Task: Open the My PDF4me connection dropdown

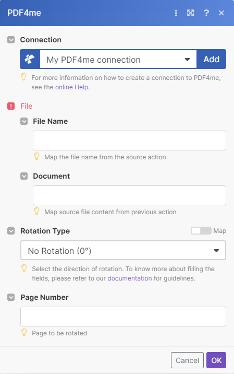Action: pos(118,60)
